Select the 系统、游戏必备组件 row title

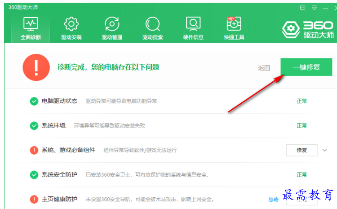tap(68, 150)
